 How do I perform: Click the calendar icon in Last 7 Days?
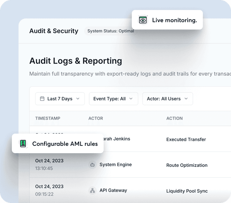point(42,99)
